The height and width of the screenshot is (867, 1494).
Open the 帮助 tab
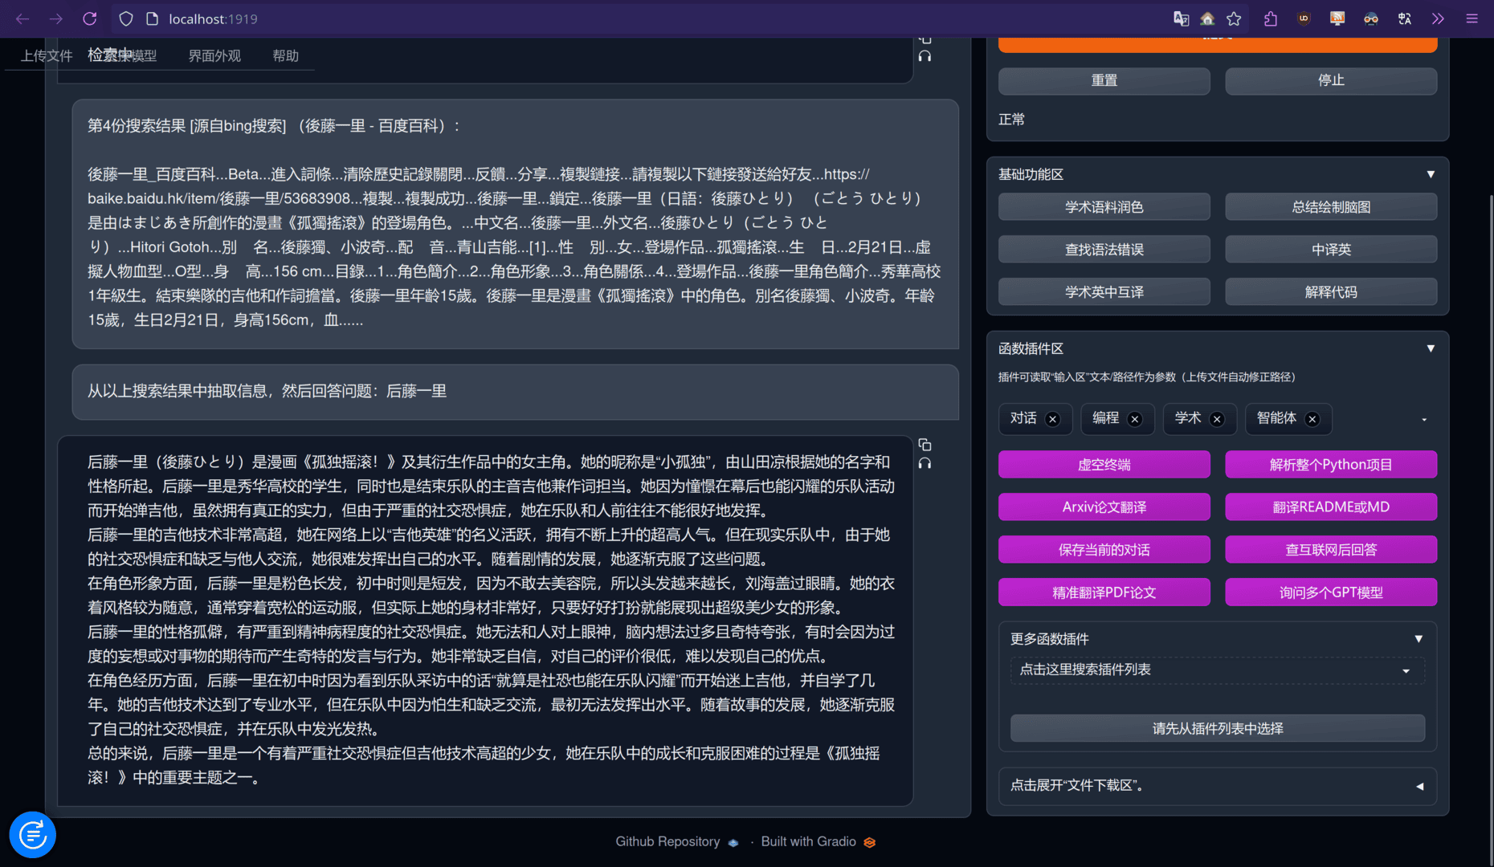[285, 55]
